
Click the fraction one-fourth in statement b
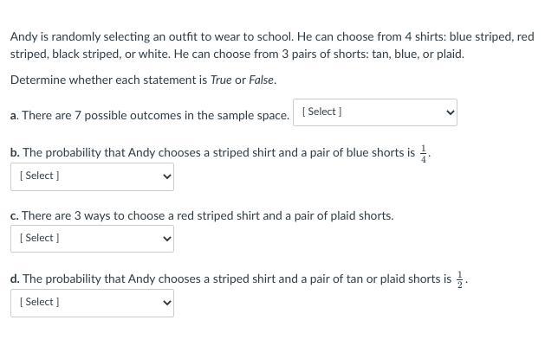tap(424, 155)
